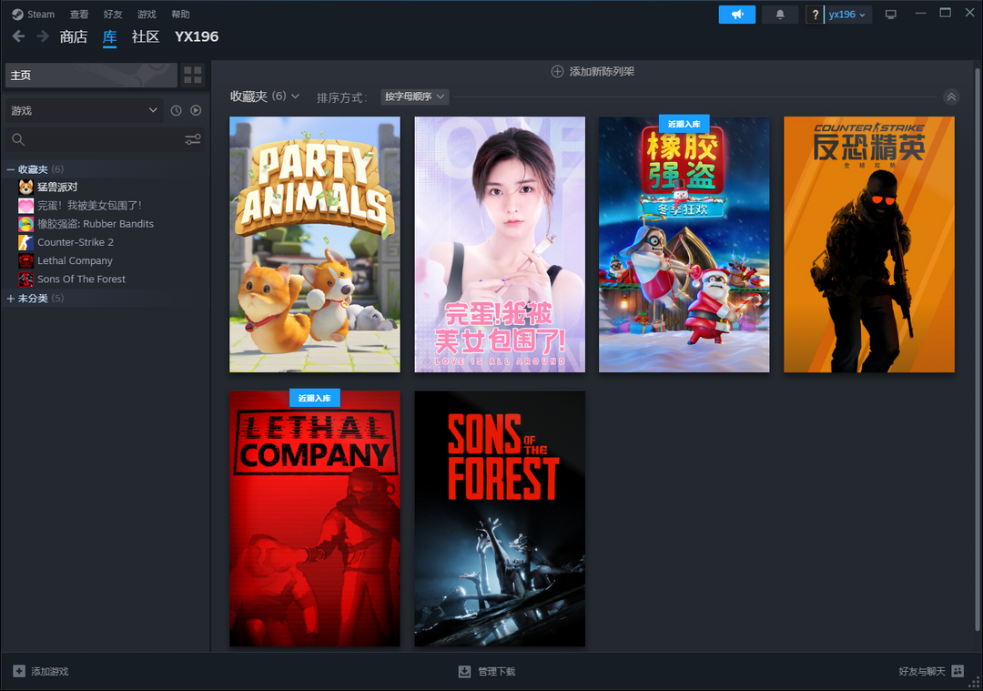983x691 pixels.
Task: Click the ready-to-play filter icon
Action: pos(197,110)
